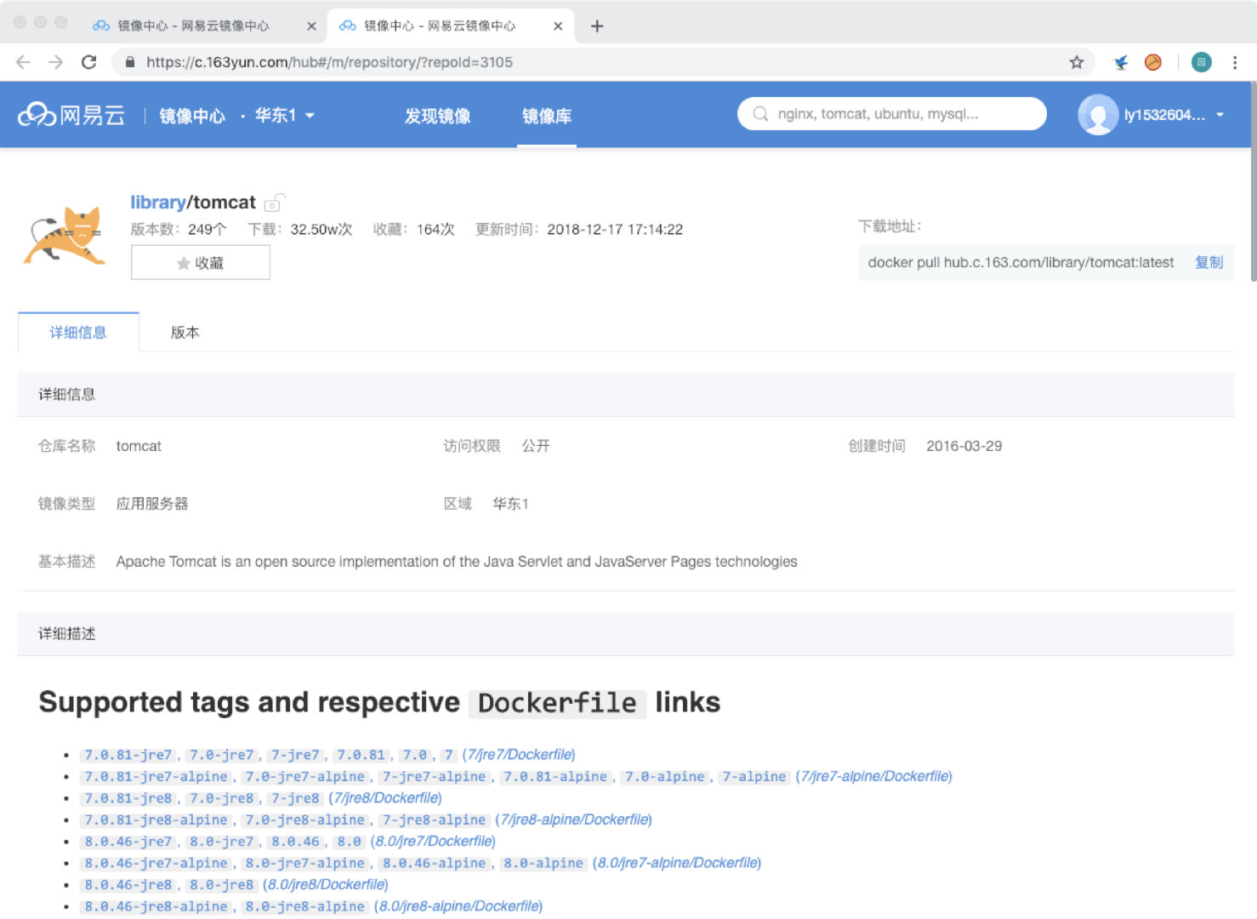Open the orange circular browser extension
1257x919 pixels.
[1153, 62]
